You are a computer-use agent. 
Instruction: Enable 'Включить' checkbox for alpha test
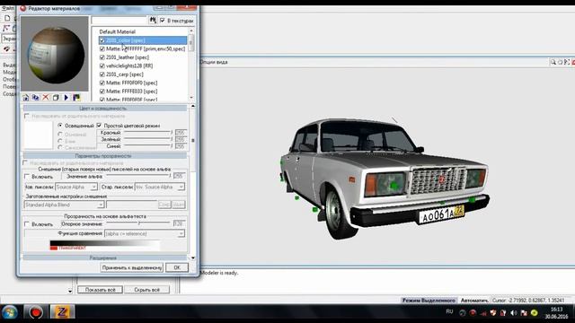[x=27, y=223]
